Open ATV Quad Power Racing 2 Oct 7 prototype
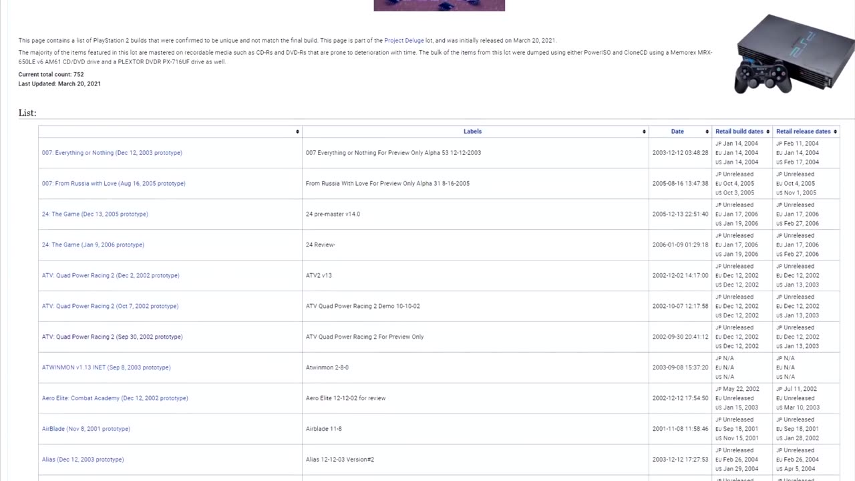Viewport: 855px width, 481px height. pyautogui.click(x=110, y=307)
